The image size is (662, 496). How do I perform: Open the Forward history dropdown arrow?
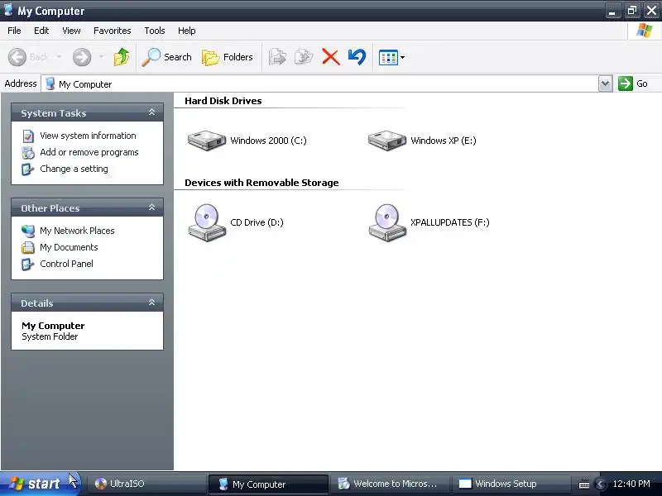pos(101,56)
